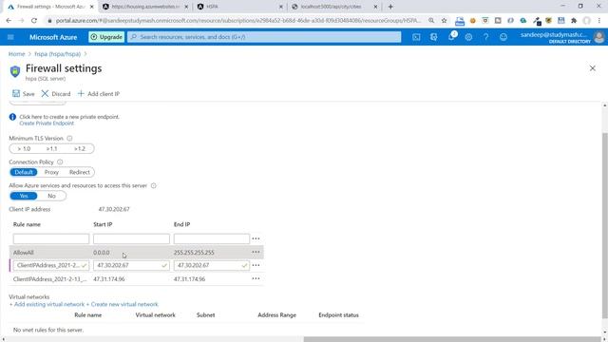Click info icon beside Allow Azure services
This screenshot has width=608, height=342.
click(x=154, y=186)
